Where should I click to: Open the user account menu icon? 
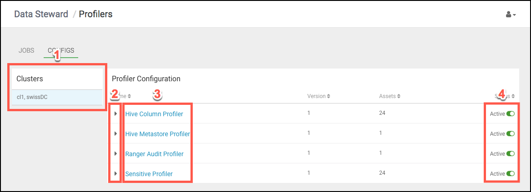point(511,15)
